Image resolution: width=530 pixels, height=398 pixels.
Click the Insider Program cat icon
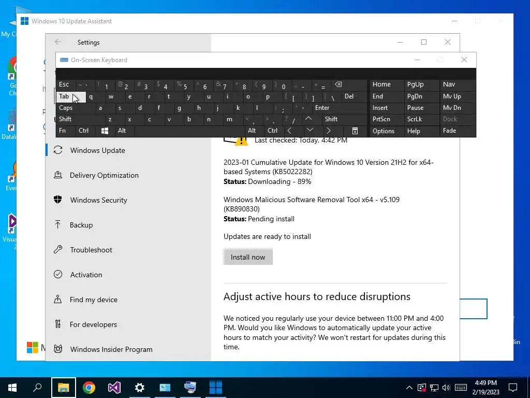[x=58, y=349]
